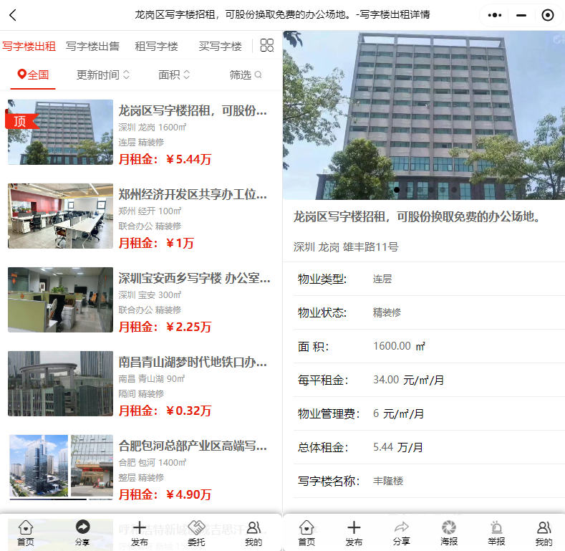Select the 求写字楼 tab
Viewport: 565px width, 551px height.
[220, 46]
